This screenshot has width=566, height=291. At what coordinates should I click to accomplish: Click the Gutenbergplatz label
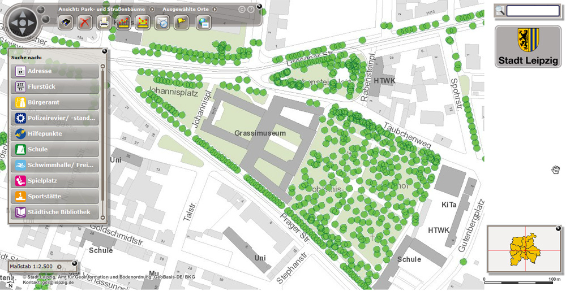[x=473, y=225]
